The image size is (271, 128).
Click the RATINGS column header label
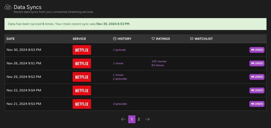tap(163, 39)
